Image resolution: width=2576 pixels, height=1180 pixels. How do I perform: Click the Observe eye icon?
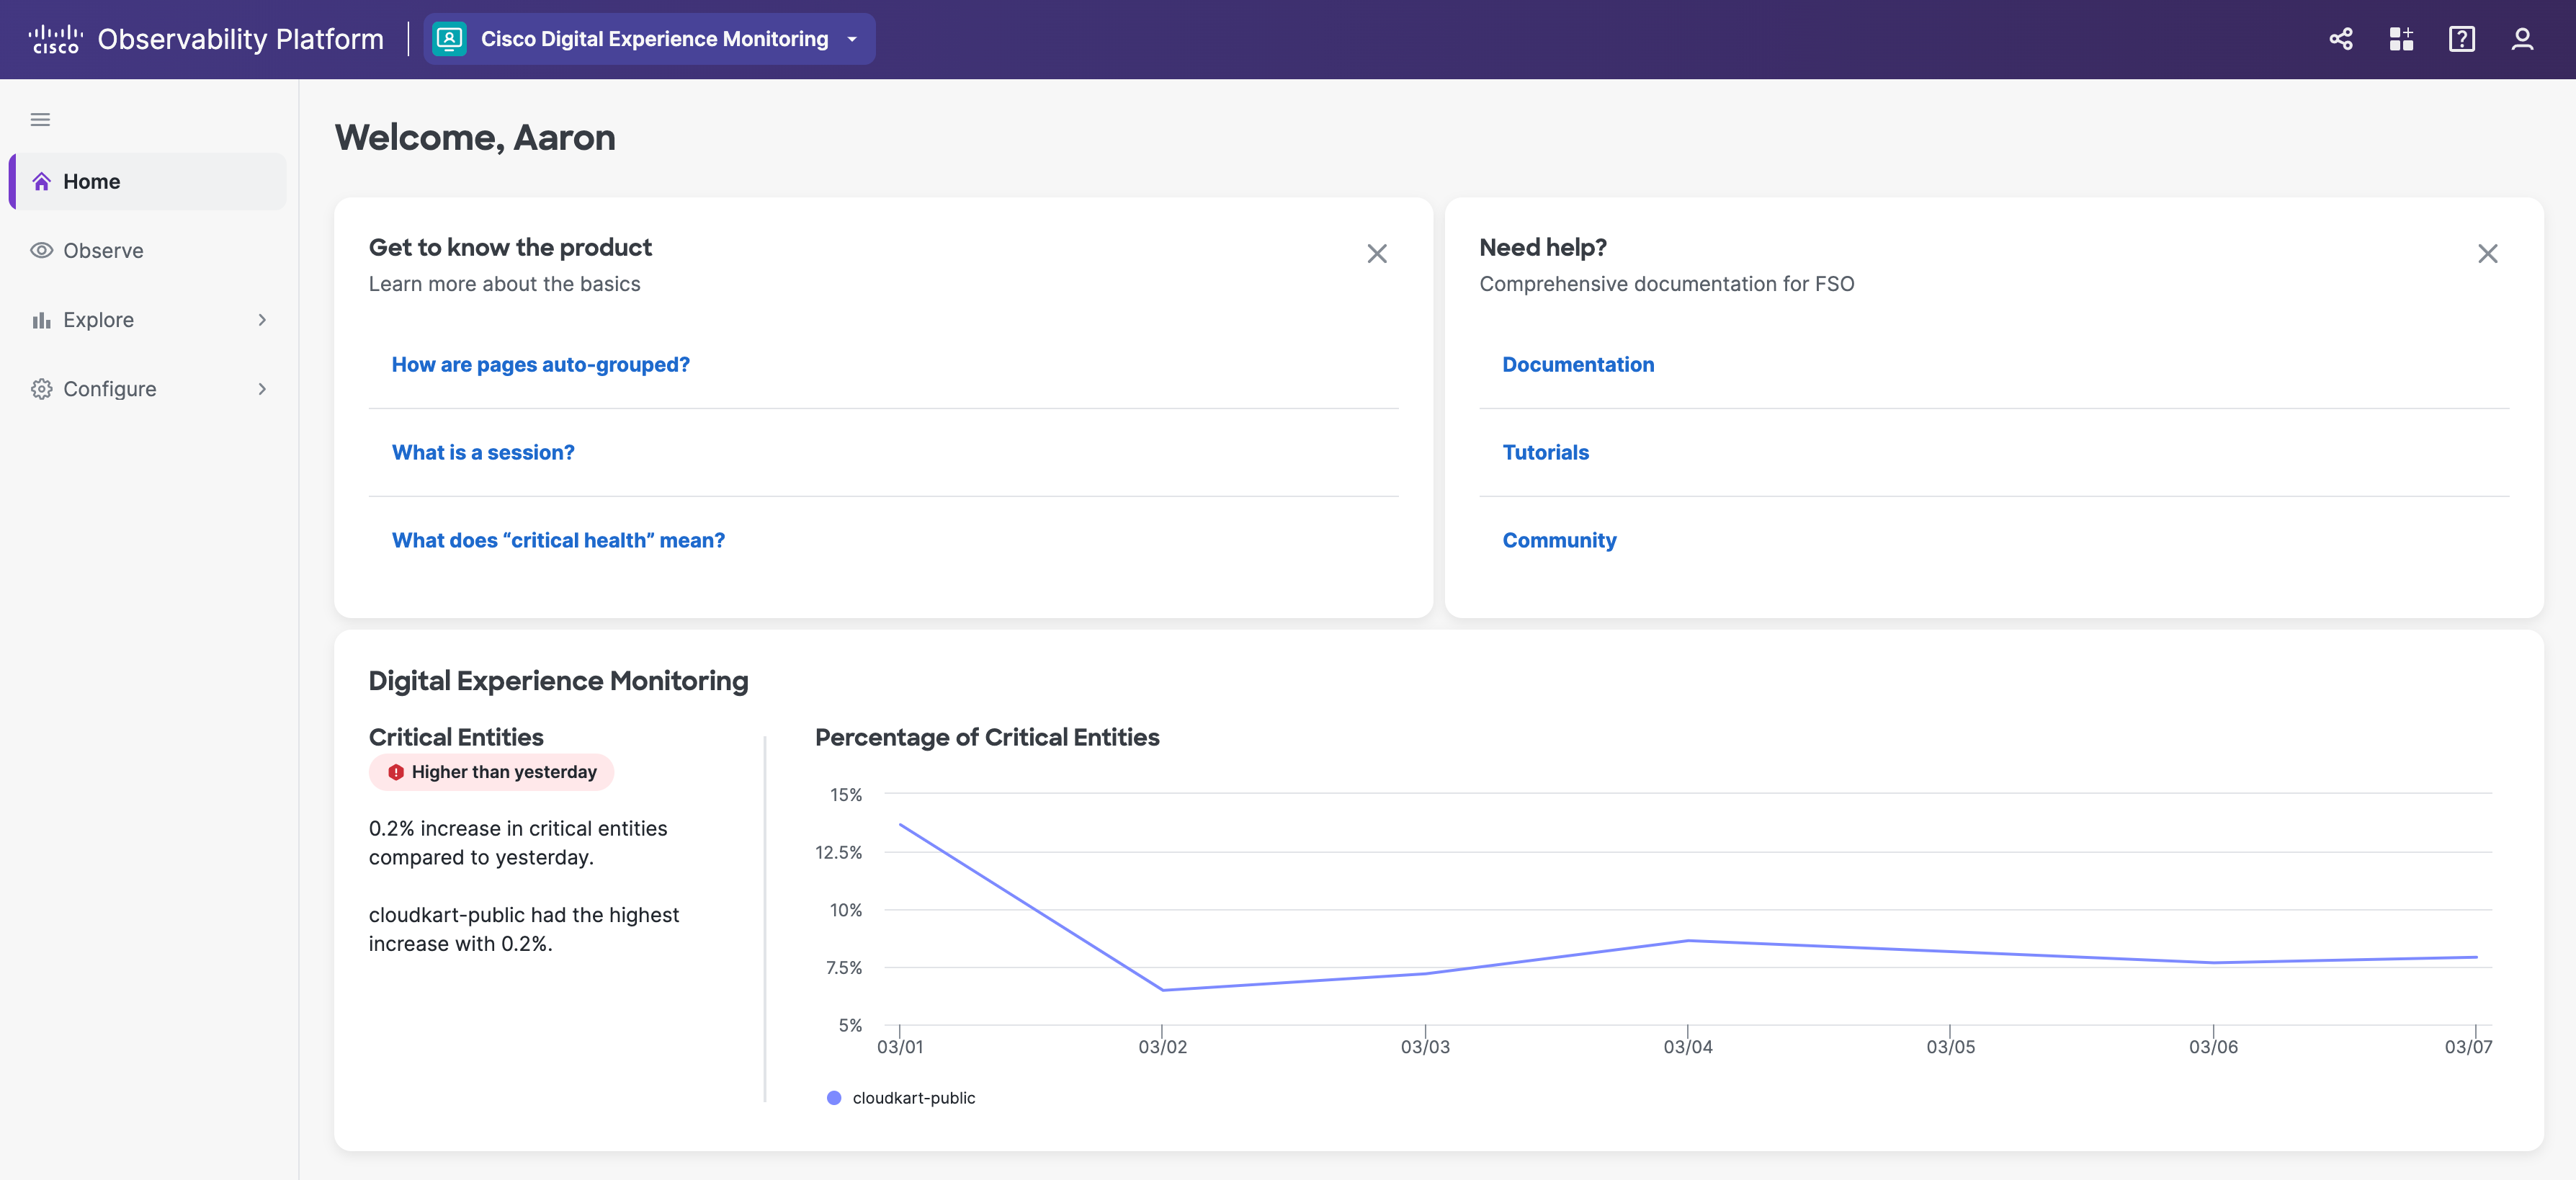(x=41, y=250)
